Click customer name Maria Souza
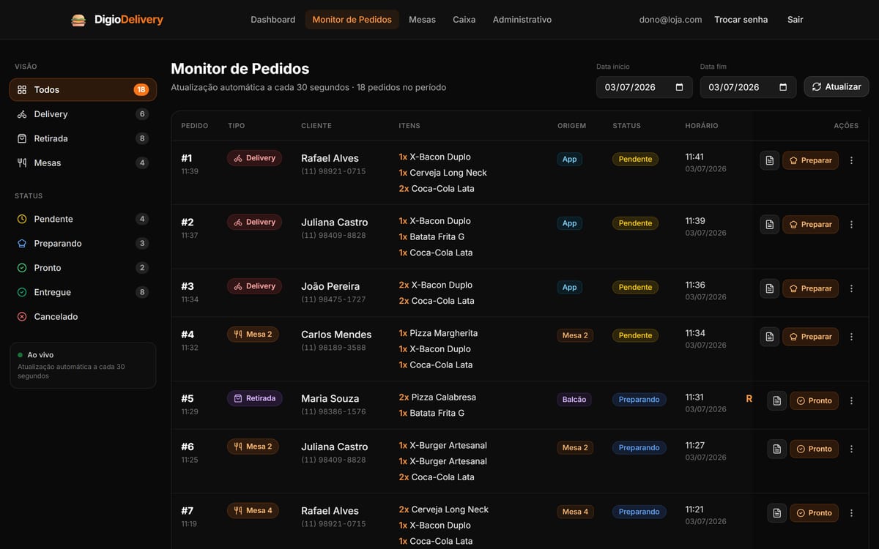This screenshot has height=549, width=879. pyautogui.click(x=330, y=399)
